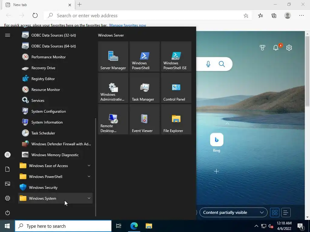Expand the Windows PowerShell folder

coord(55,176)
